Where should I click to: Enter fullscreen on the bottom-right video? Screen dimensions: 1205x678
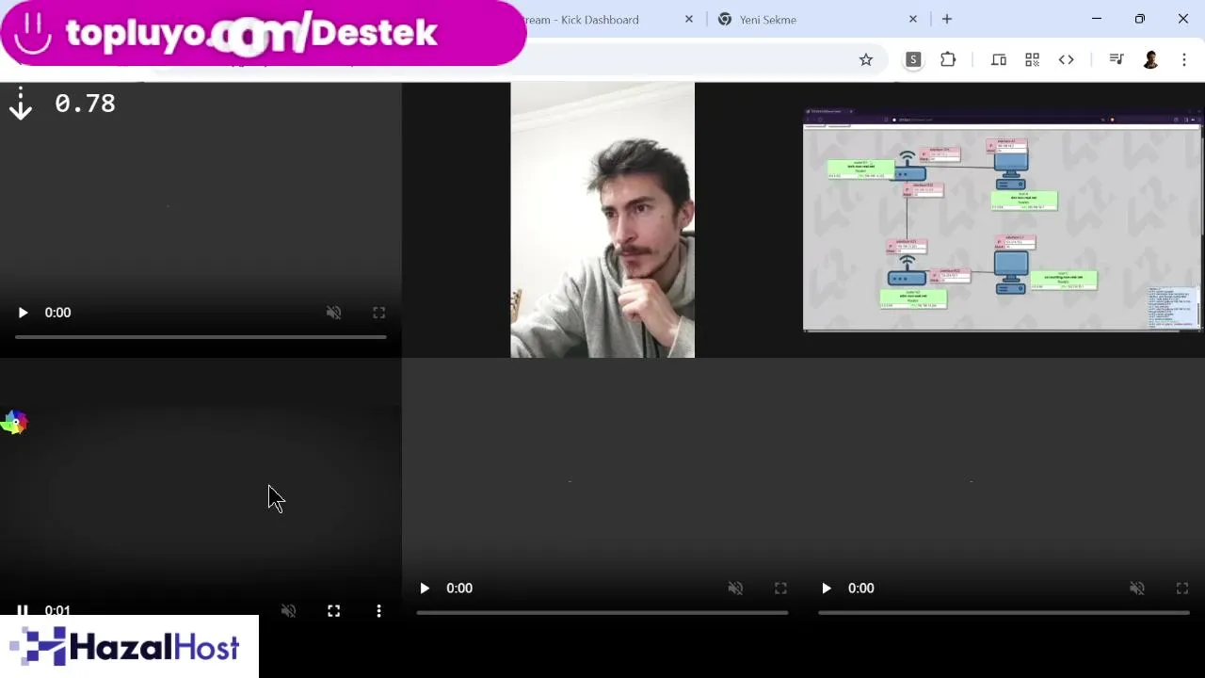coord(1182,589)
